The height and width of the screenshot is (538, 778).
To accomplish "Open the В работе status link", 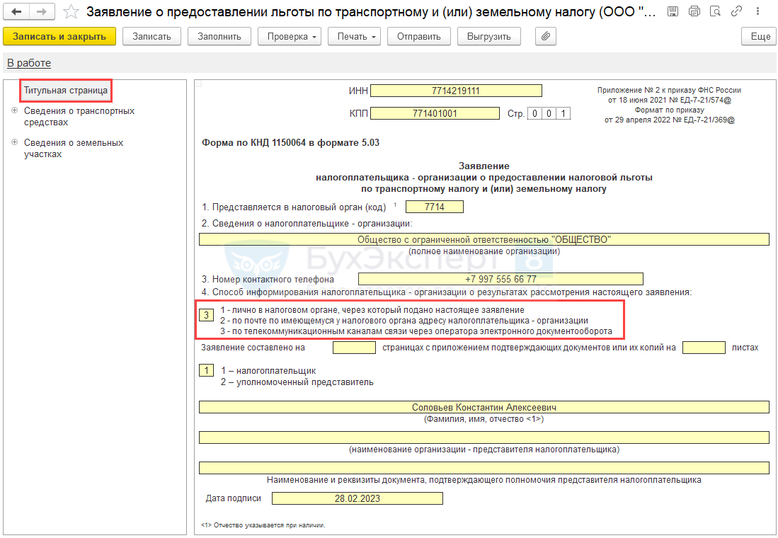I will [x=29, y=63].
